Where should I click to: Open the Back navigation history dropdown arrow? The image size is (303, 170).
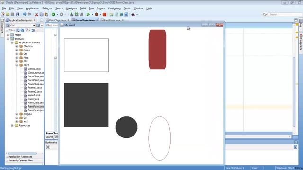[x=57, y=14]
